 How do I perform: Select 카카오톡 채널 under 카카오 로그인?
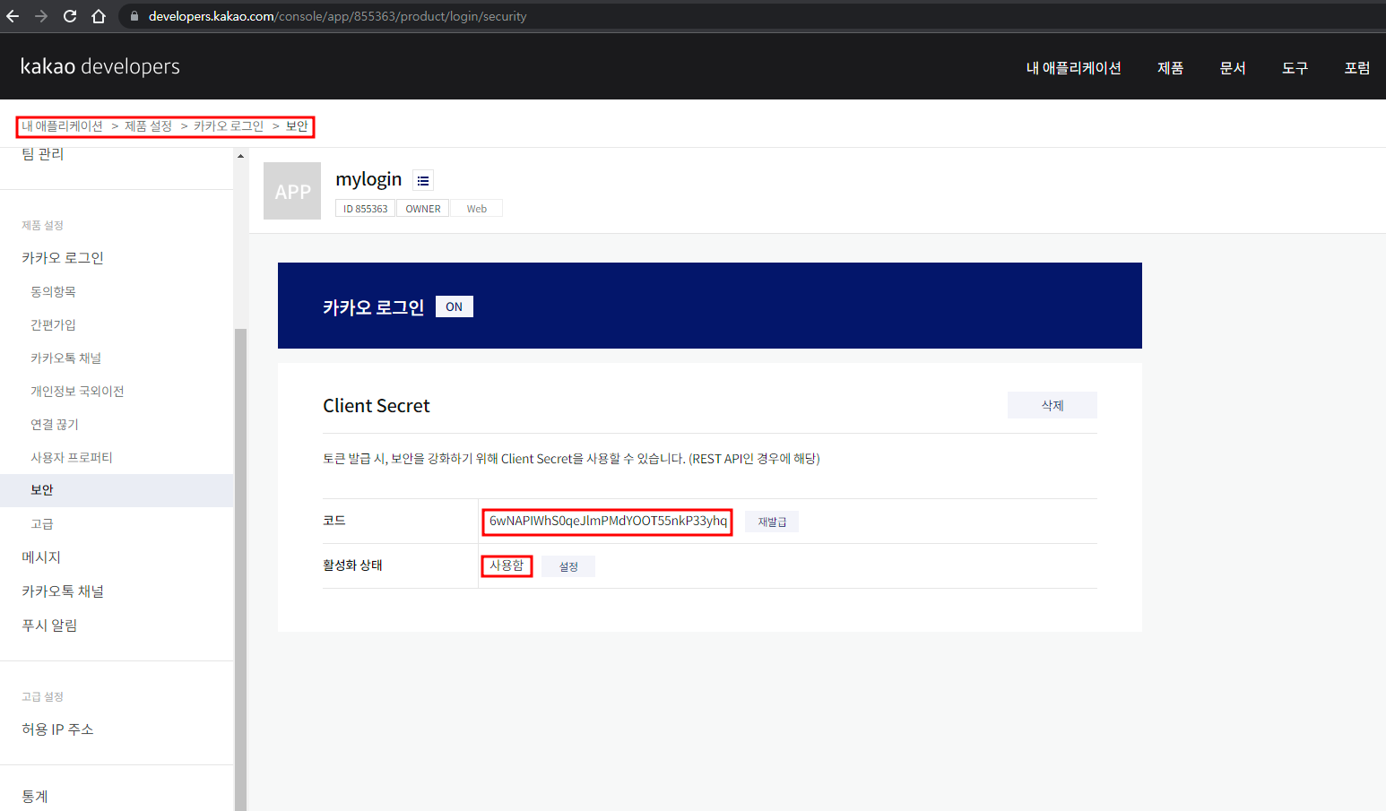(x=65, y=358)
